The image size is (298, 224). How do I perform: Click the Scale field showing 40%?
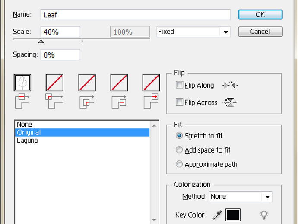coord(60,32)
